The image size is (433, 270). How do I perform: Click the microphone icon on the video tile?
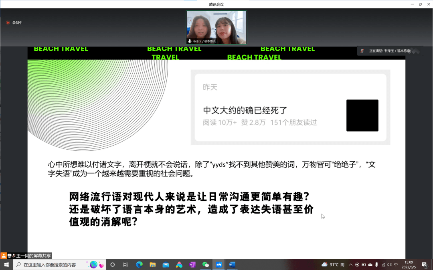(x=190, y=41)
